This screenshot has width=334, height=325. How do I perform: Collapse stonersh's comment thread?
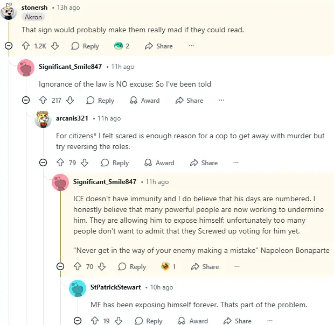9,46
